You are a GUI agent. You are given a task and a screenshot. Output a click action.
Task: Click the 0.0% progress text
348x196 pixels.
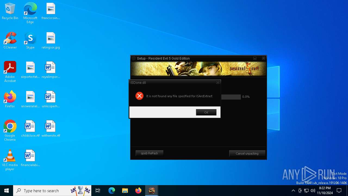[246, 97]
